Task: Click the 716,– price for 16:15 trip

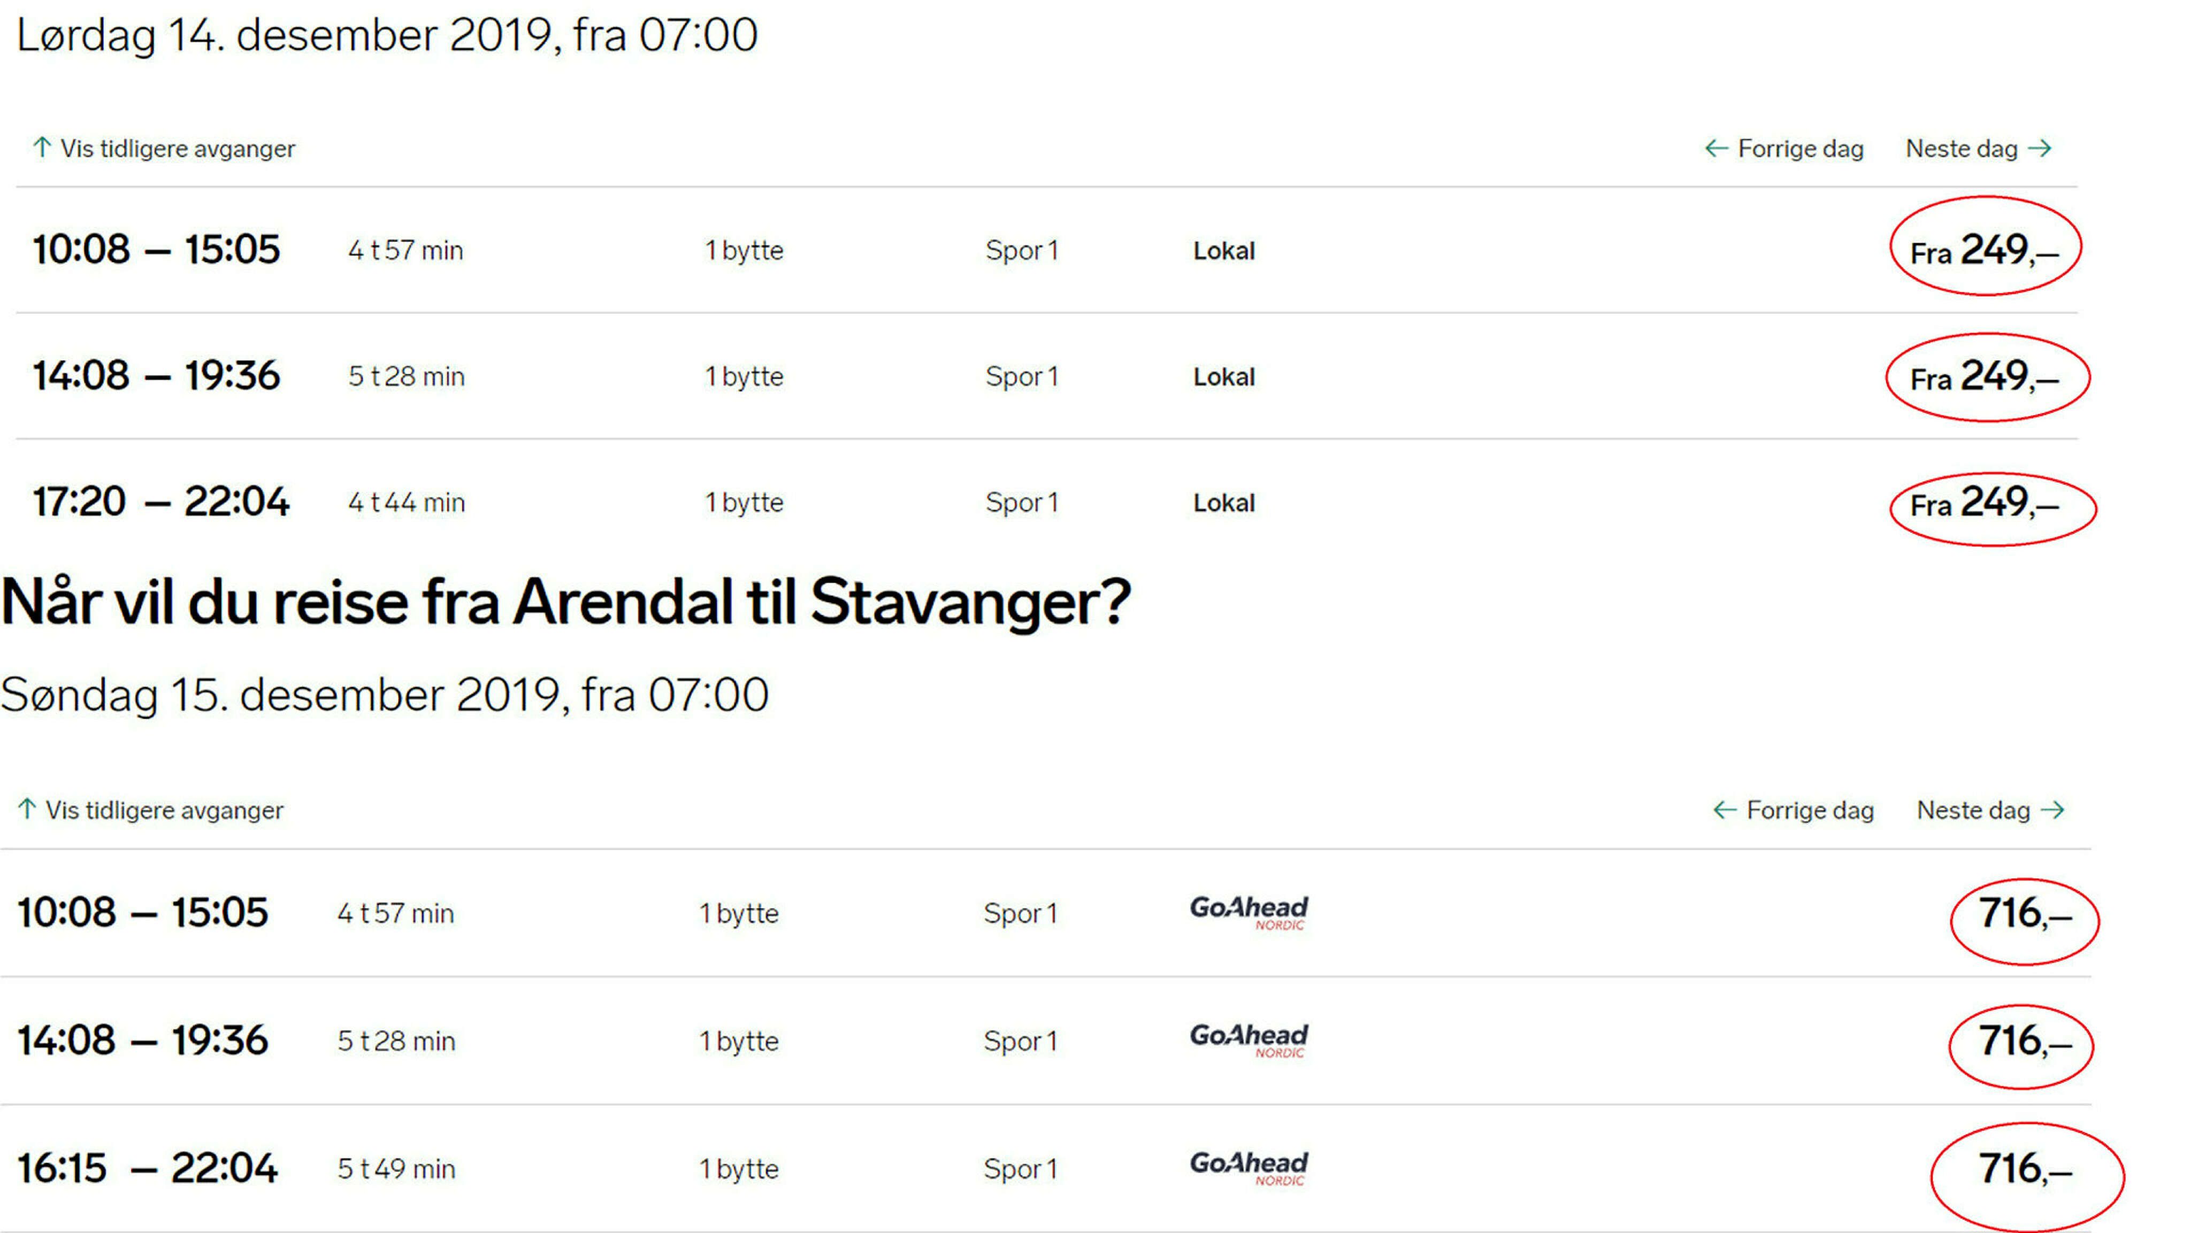Action: pos(2025,1169)
